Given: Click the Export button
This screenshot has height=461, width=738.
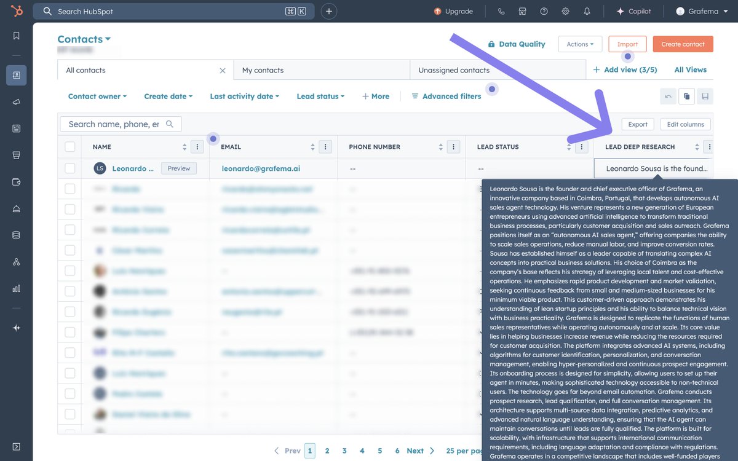Looking at the screenshot, I should 638,124.
